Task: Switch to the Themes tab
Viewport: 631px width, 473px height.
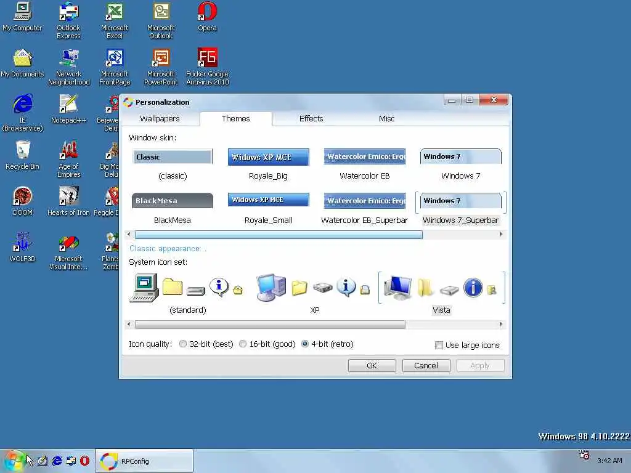Action: pos(236,119)
